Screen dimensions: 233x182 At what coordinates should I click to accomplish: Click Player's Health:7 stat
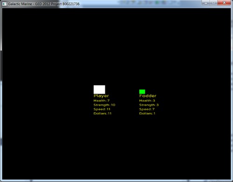click(x=102, y=101)
